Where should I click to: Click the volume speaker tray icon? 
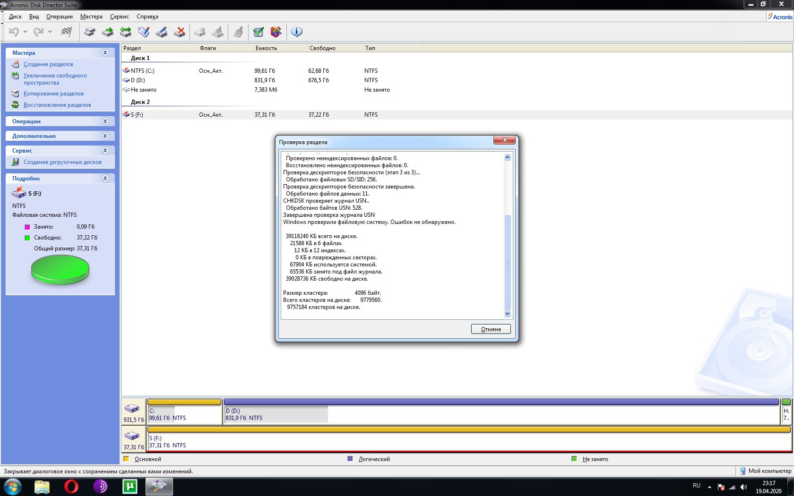(743, 487)
